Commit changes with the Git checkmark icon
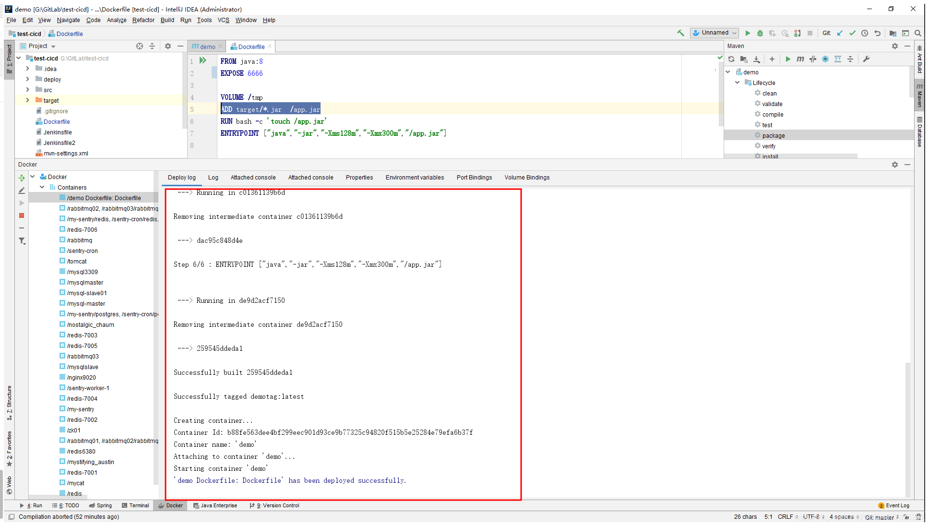The width and height of the screenshot is (929, 526). 852,33
